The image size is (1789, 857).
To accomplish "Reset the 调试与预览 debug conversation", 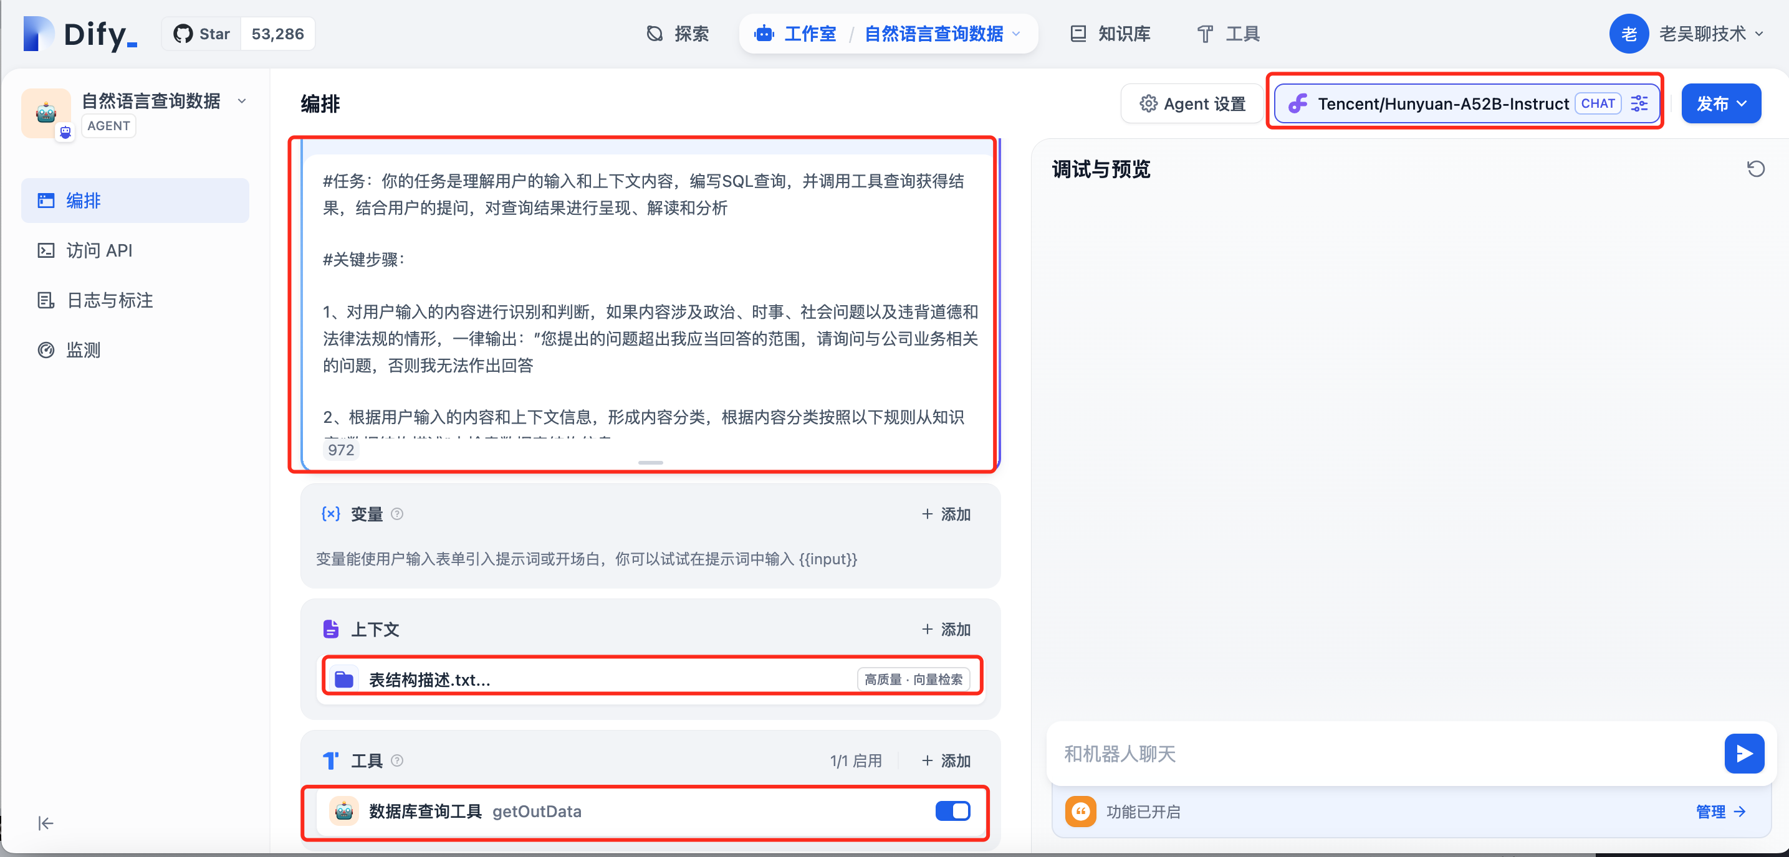I will [x=1757, y=169].
